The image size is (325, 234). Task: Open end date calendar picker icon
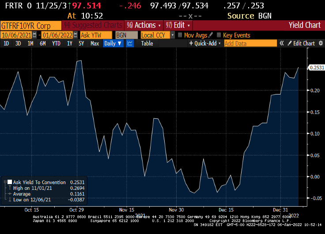(x=76, y=35)
